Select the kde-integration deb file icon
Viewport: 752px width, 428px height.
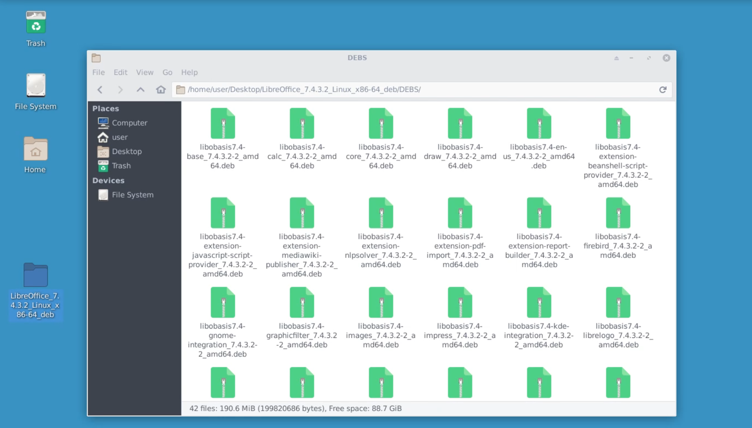coord(539,303)
